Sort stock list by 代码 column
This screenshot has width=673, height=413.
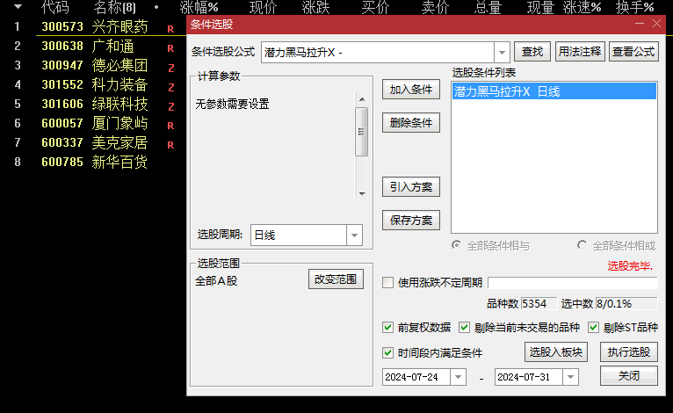pos(54,7)
